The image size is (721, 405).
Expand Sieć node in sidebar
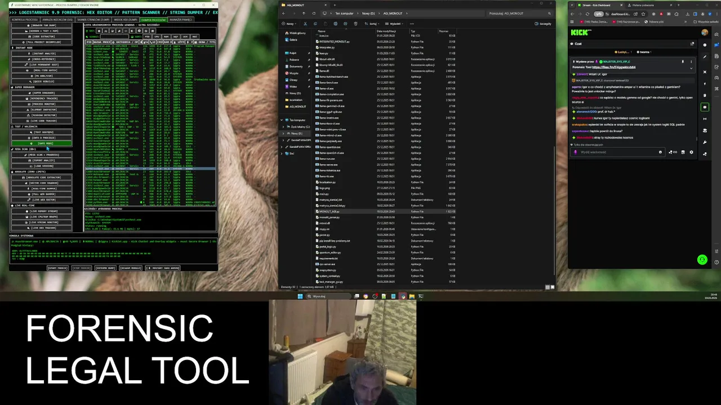[282, 154]
